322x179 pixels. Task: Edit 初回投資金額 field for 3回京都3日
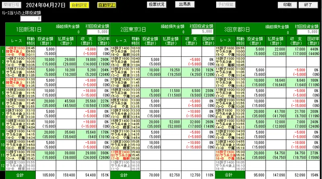(x=308, y=32)
